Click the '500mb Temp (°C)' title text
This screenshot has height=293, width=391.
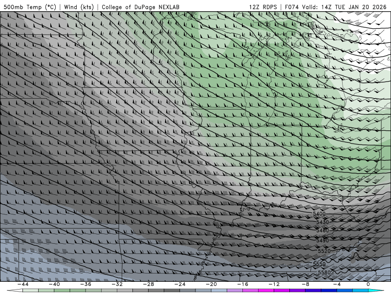pos(30,7)
